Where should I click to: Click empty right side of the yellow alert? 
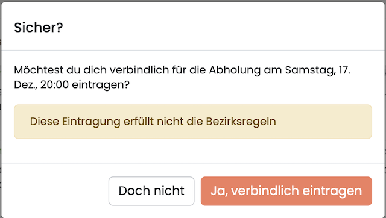[325, 122]
